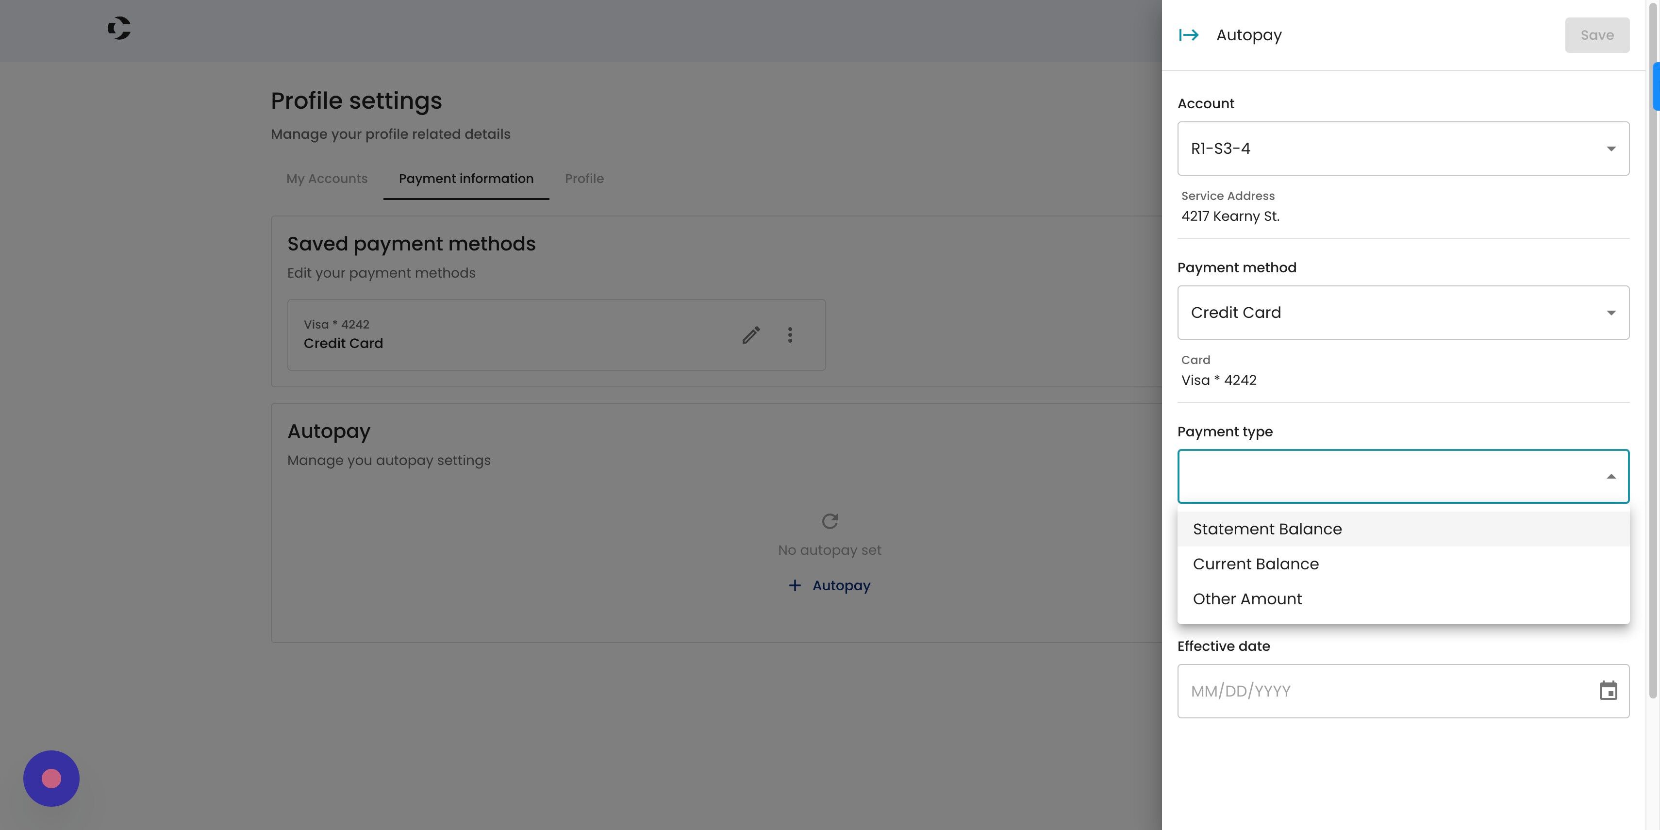1660x830 pixels.
Task: Pick the Other Amount option
Action: coord(1247,598)
